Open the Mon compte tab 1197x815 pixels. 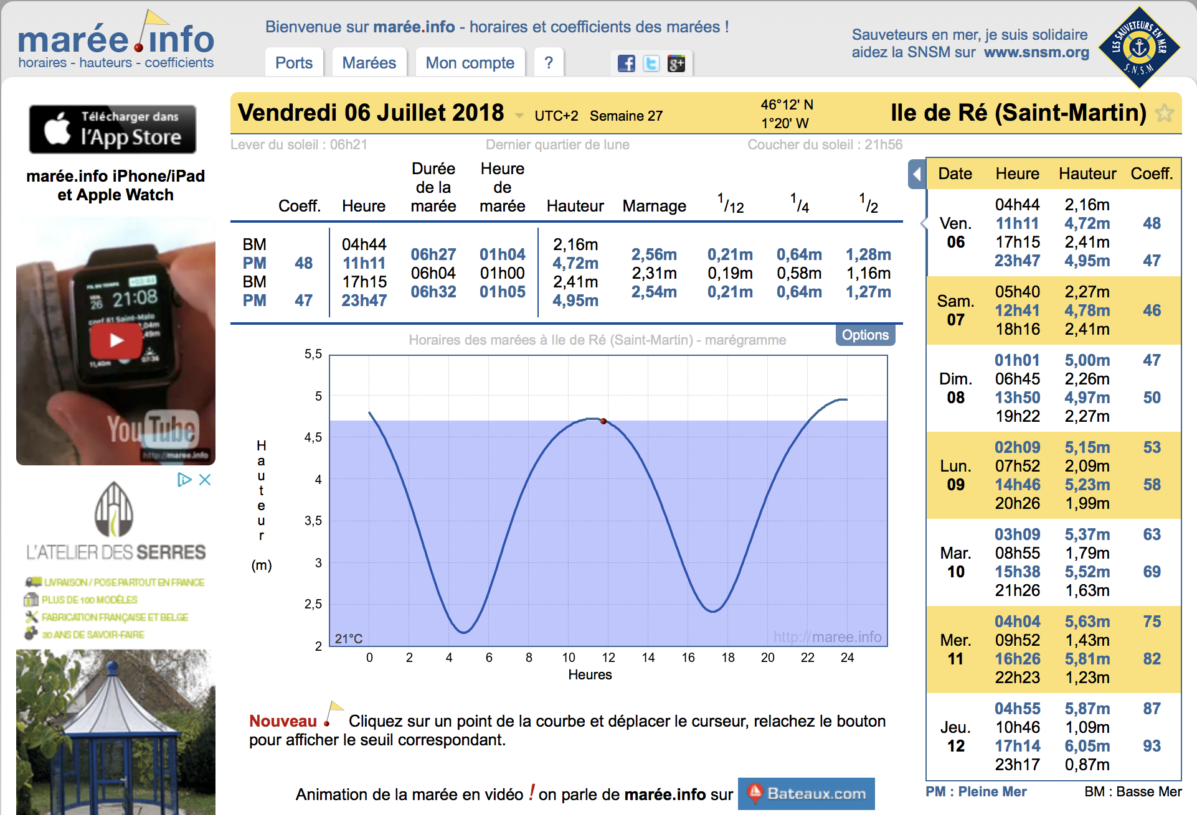(470, 63)
